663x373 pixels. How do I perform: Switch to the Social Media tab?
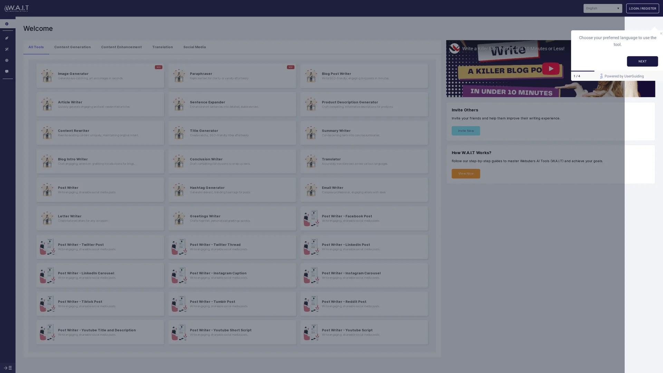(194, 47)
